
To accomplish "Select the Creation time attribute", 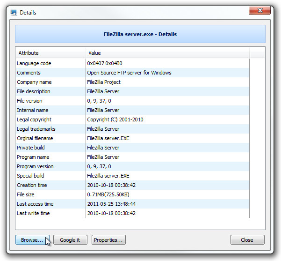I will click(32, 185).
